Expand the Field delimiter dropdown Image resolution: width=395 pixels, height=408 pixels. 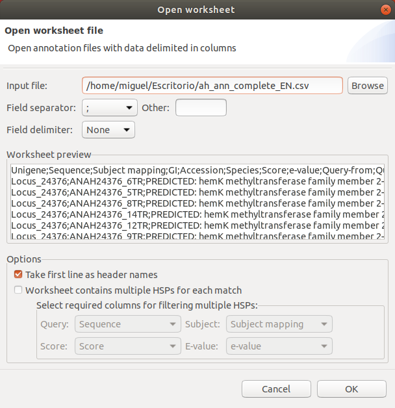click(x=108, y=130)
